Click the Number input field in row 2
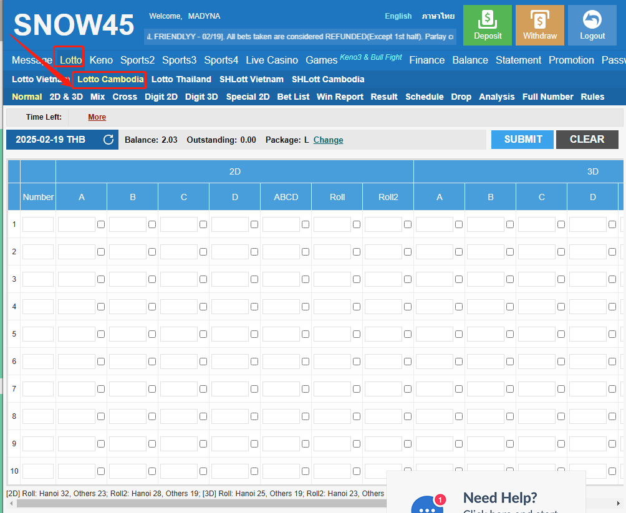Viewport: 626px width, 513px height. (x=38, y=252)
